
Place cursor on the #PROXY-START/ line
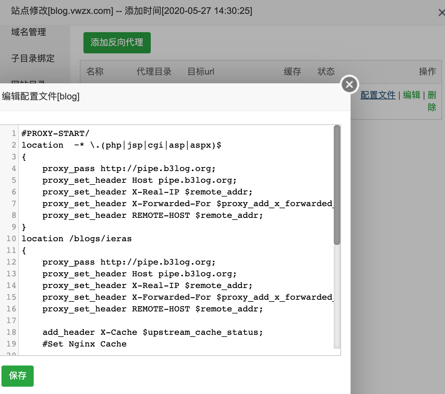(55, 133)
